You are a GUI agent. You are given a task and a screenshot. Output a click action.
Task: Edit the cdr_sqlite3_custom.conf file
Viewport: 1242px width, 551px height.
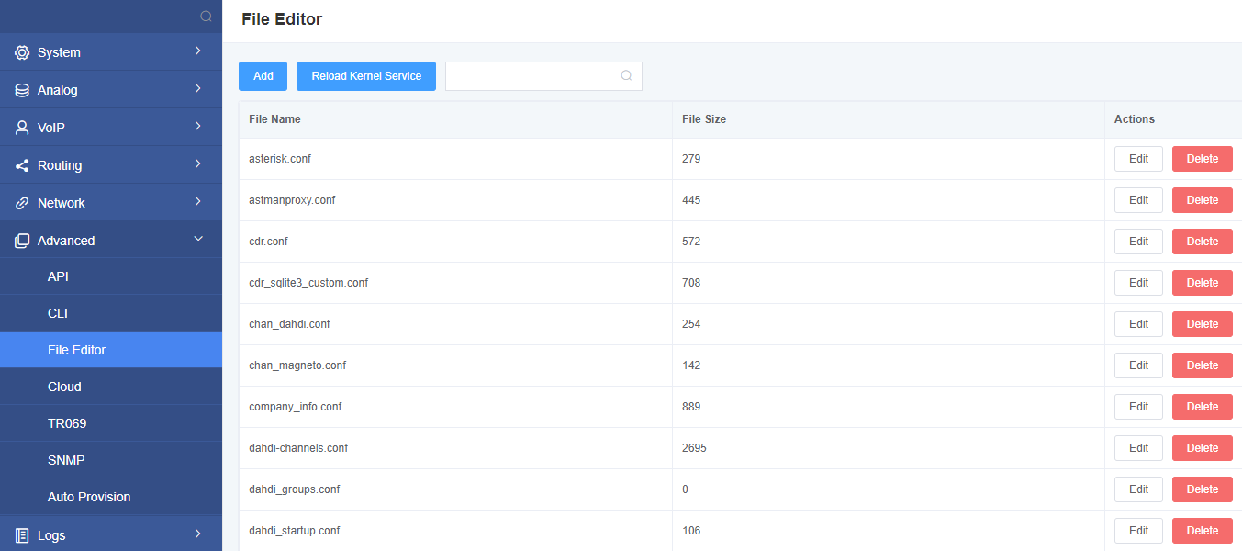point(1138,283)
